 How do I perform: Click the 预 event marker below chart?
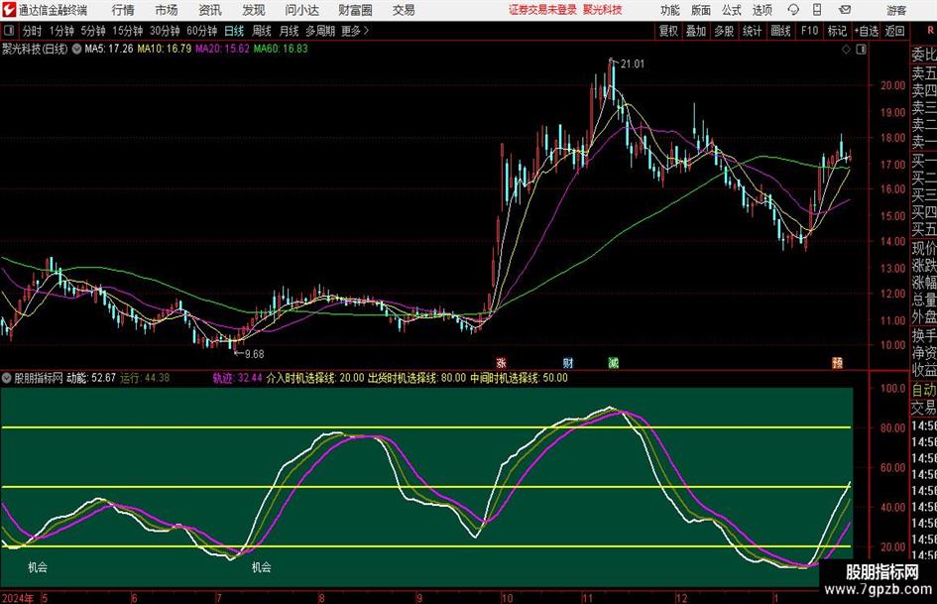click(x=837, y=362)
